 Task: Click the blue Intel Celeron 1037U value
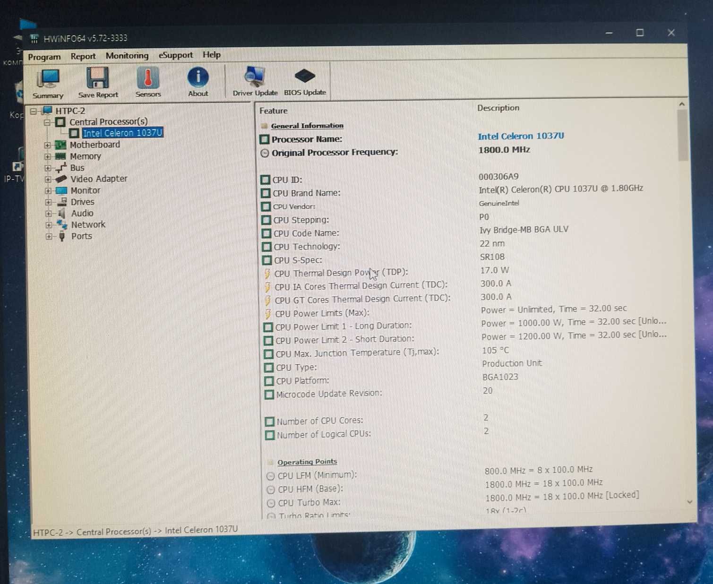click(521, 137)
